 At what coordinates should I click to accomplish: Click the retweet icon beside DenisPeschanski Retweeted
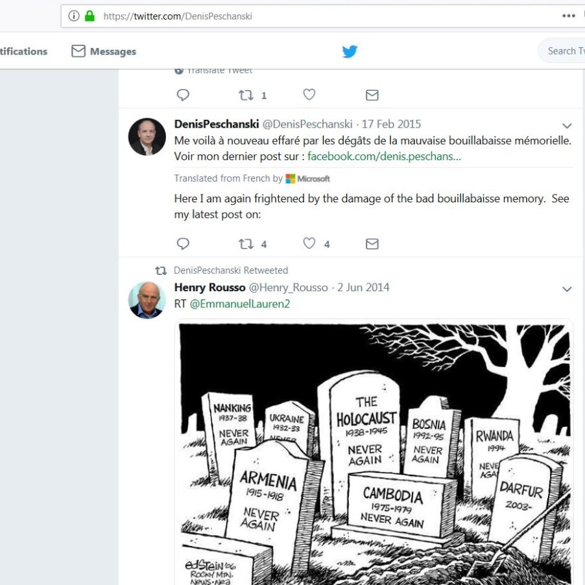(161, 270)
